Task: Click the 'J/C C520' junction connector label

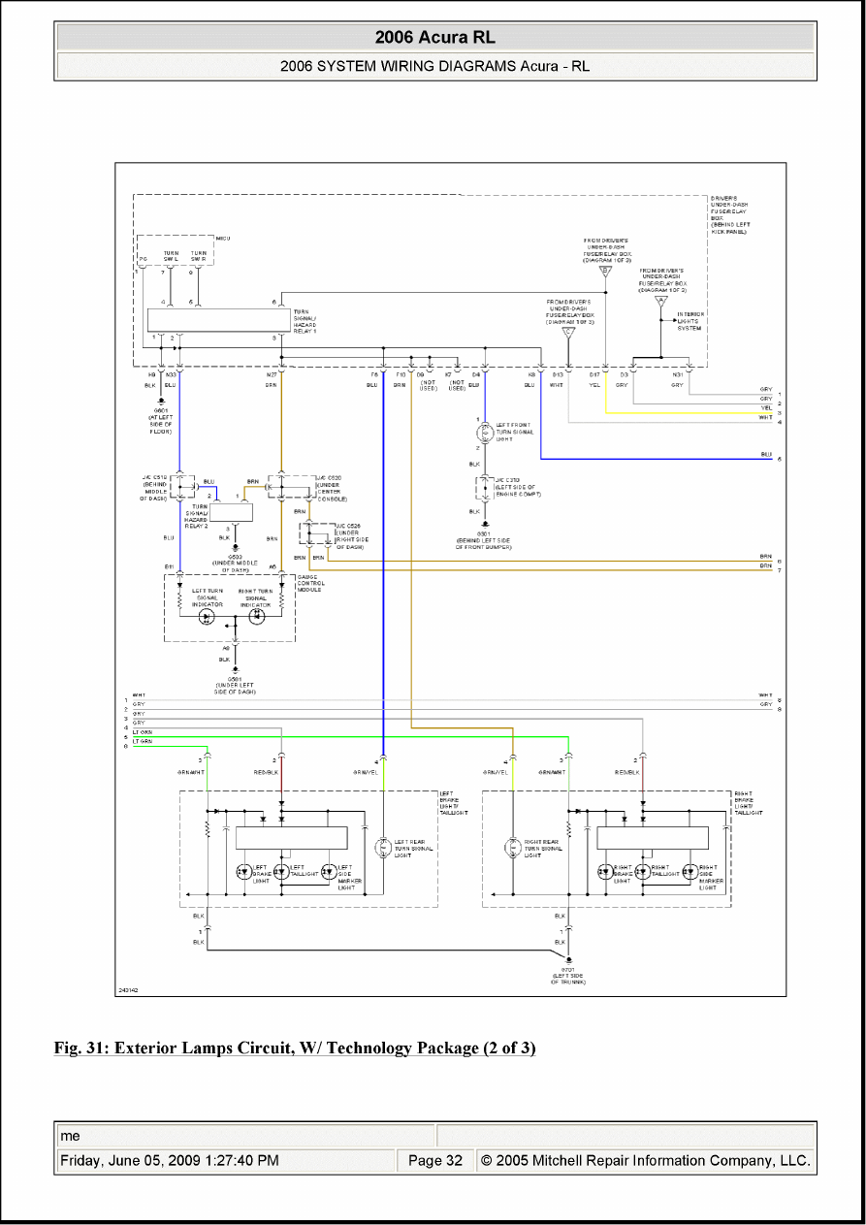Action: click(333, 488)
